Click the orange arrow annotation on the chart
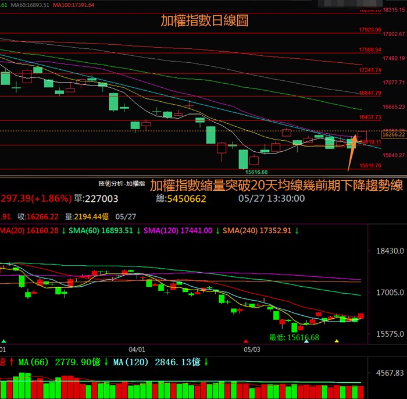Image resolution: width=407 pixels, height=399 pixels. [x=352, y=154]
